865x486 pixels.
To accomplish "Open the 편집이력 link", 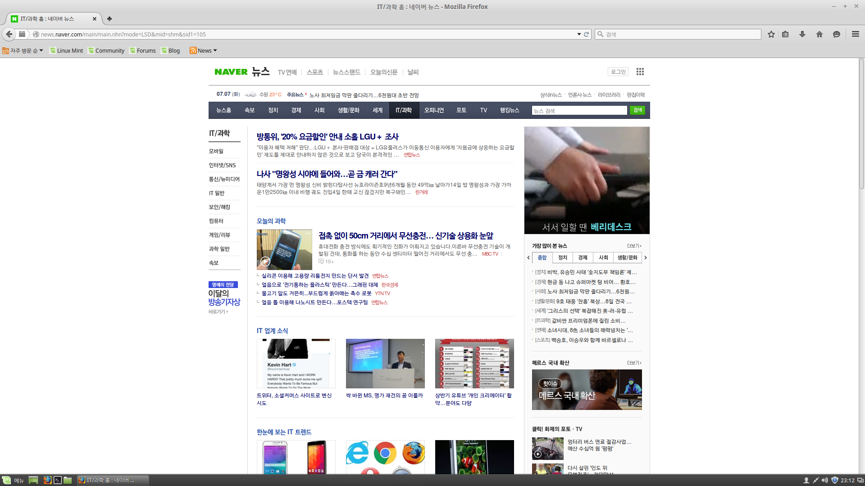I will (636, 95).
